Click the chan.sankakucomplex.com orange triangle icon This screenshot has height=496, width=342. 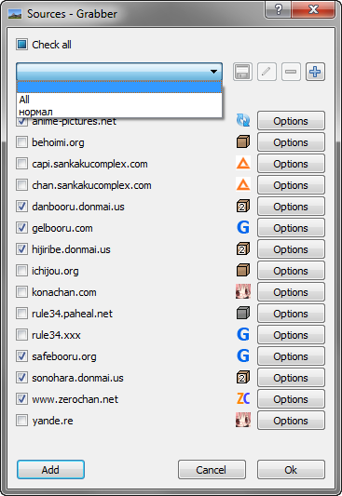click(x=243, y=185)
